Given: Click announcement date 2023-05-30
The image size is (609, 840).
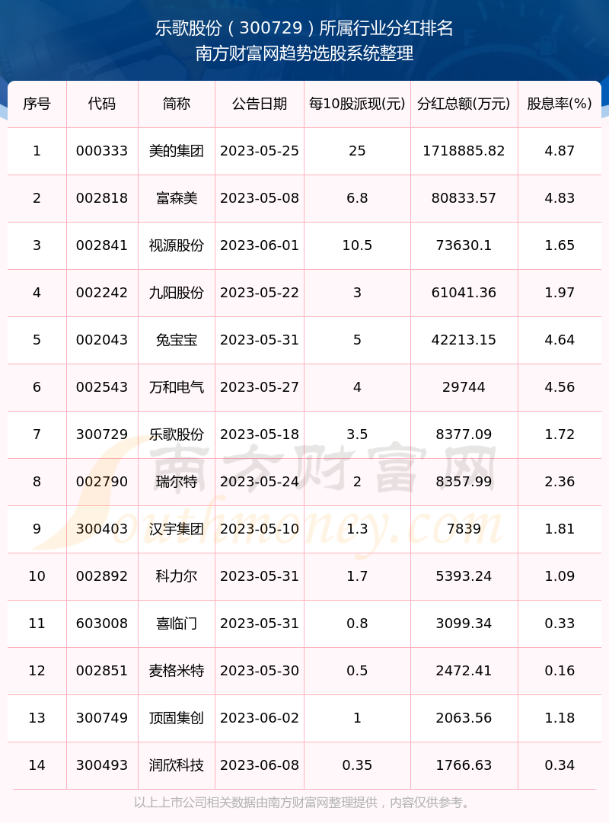Looking at the screenshot, I should click(x=260, y=671).
